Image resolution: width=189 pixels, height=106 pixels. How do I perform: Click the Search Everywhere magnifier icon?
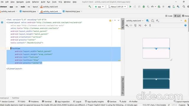click(184, 7)
